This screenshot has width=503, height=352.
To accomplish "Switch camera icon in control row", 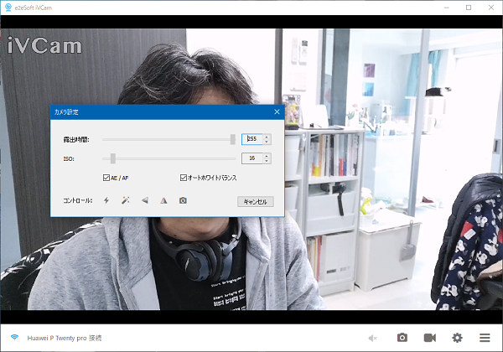I will click(183, 200).
